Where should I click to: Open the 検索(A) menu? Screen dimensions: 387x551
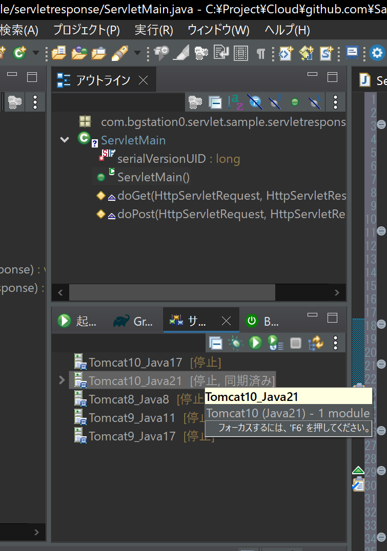click(19, 30)
